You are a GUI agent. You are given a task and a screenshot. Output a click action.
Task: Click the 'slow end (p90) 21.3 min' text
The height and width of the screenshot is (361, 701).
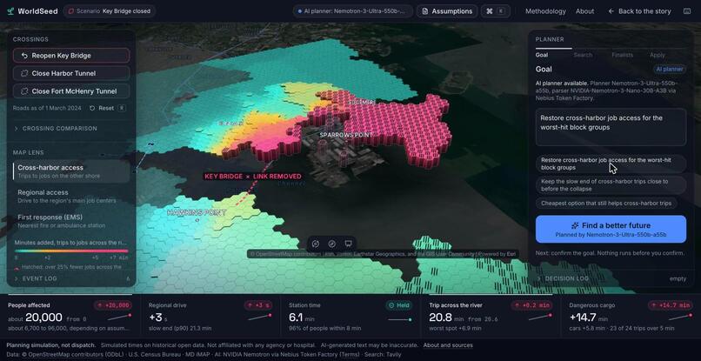180,329
